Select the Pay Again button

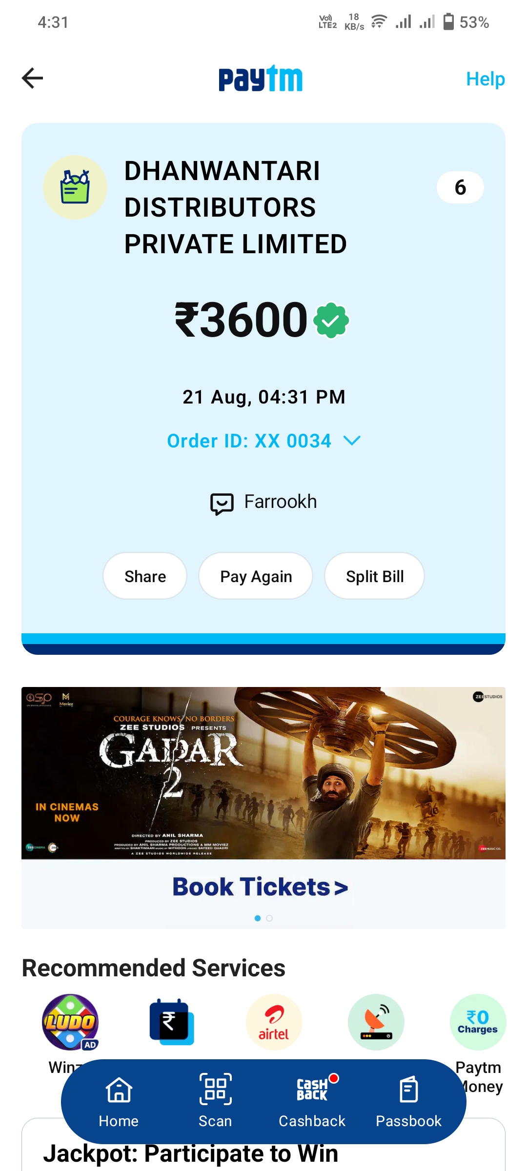coord(256,576)
